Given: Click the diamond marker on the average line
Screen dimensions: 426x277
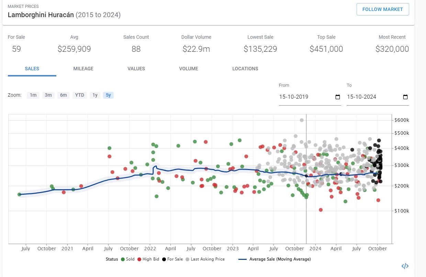Looking at the screenshot, I should 306,176.
